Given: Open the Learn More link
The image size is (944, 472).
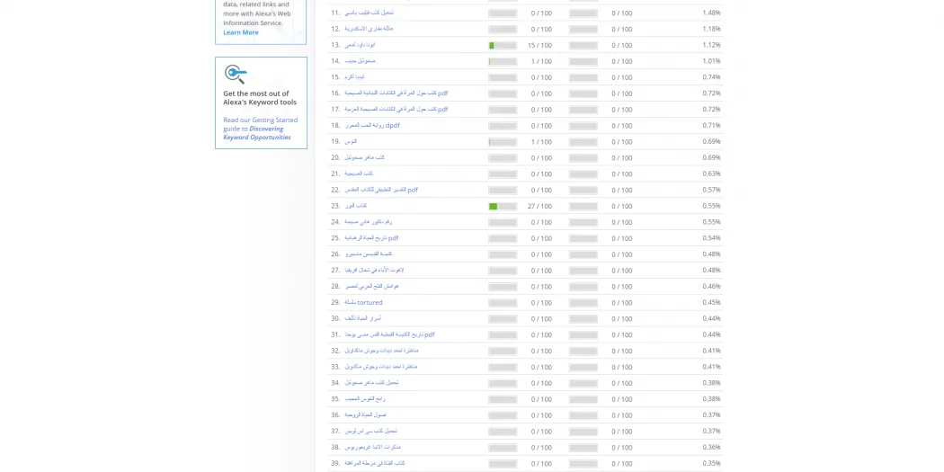Looking at the screenshot, I should coord(240,32).
